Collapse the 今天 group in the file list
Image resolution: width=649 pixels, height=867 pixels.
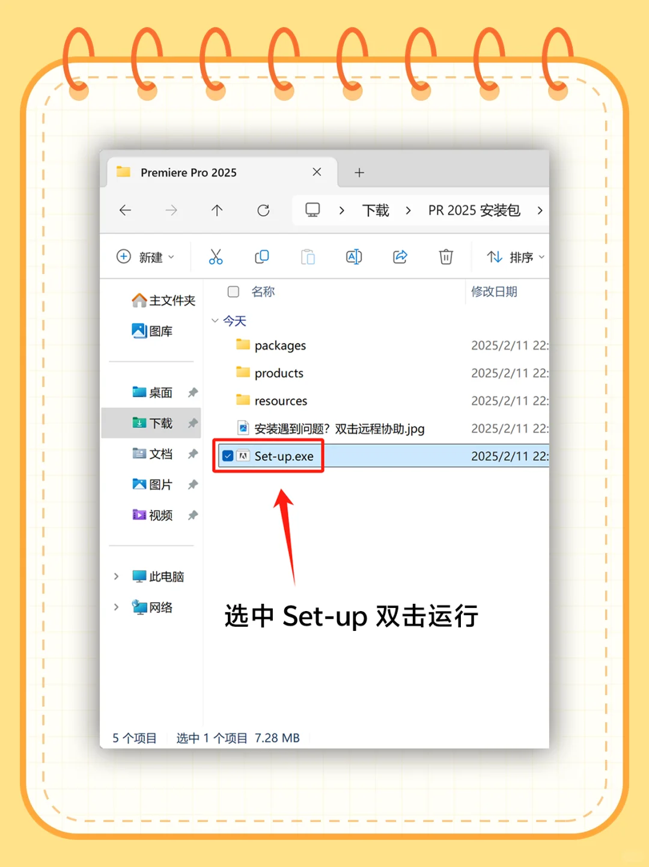pos(215,321)
